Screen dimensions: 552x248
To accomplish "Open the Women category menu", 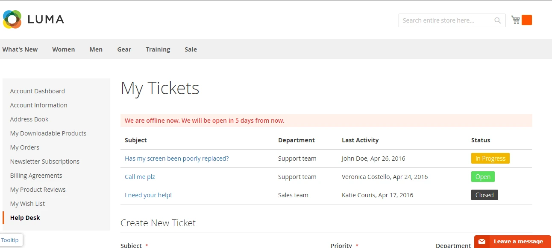I will [x=63, y=49].
